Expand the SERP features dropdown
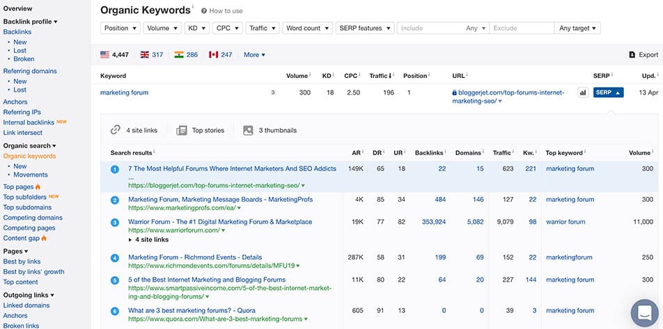663x329 pixels. pyautogui.click(x=364, y=29)
